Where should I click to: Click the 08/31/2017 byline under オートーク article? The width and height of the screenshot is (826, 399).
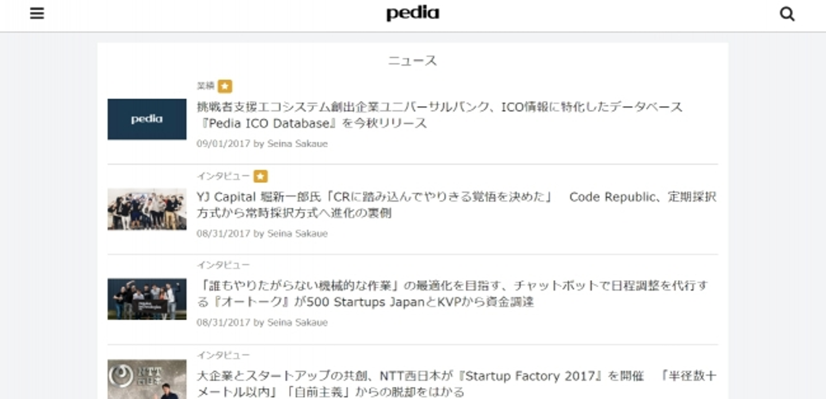262,323
